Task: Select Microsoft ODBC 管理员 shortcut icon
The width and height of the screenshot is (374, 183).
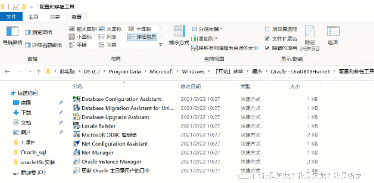Action: coord(77,135)
